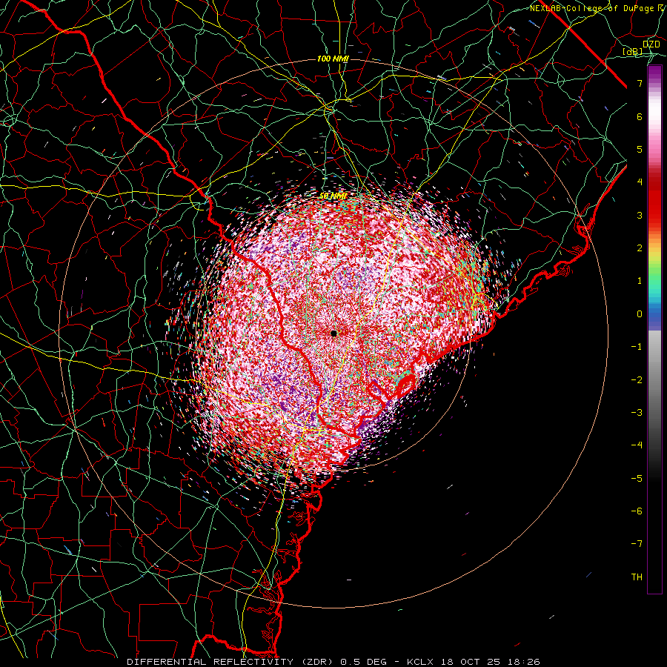
Task: Click the purple top of the color bar
Action: [x=654, y=73]
